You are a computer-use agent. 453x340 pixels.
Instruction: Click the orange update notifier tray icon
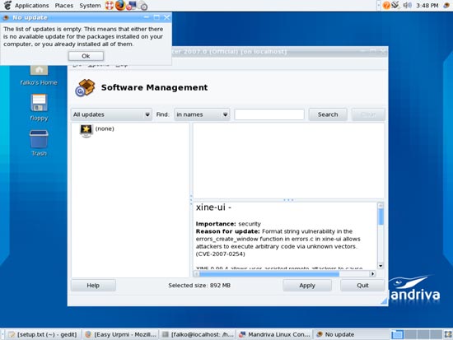point(386,5)
